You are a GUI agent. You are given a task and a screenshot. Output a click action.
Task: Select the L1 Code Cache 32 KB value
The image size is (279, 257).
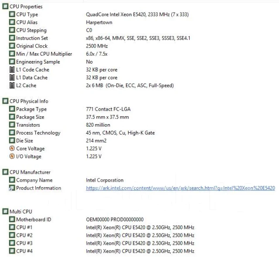102,70
